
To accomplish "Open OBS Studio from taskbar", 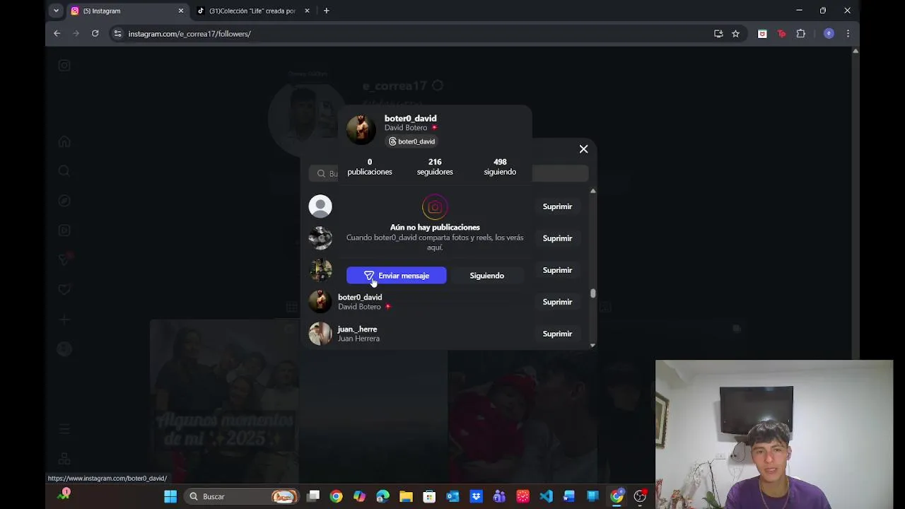I will (x=640, y=496).
